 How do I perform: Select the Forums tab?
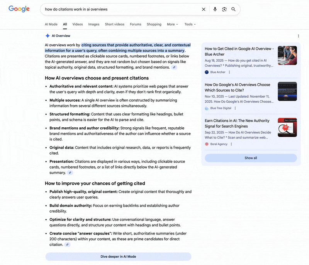tap(136, 24)
